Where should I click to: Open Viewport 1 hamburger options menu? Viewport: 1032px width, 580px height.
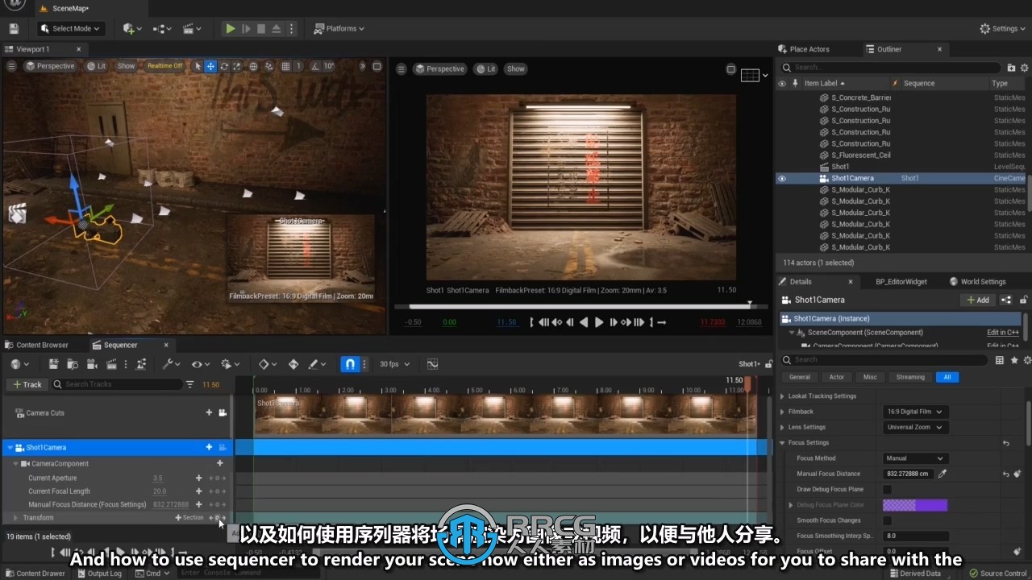(11, 66)
